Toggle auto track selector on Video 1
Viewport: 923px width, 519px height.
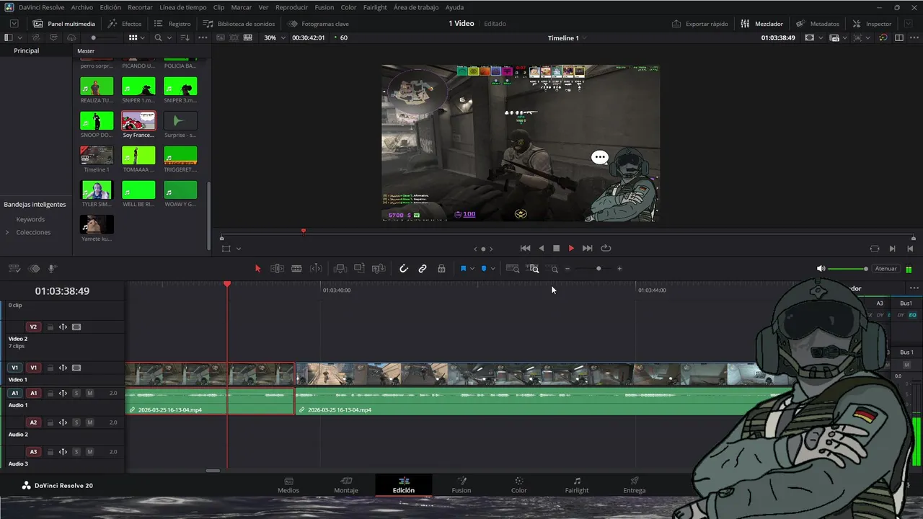[x=63, y=368]
